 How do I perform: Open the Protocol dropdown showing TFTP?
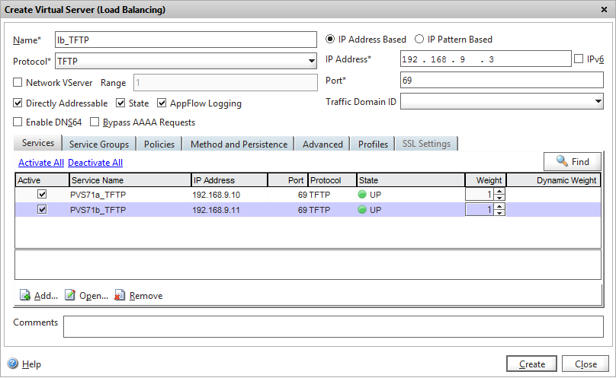pos(311,62)
